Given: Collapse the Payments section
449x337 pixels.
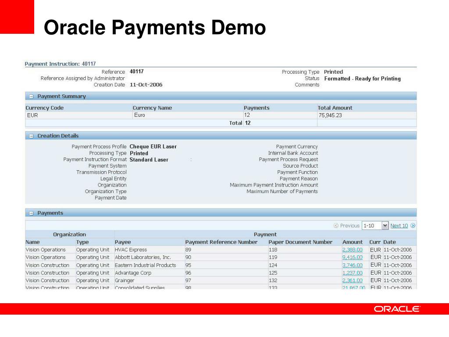Looking at the screenshot, I should click(32, 213).
